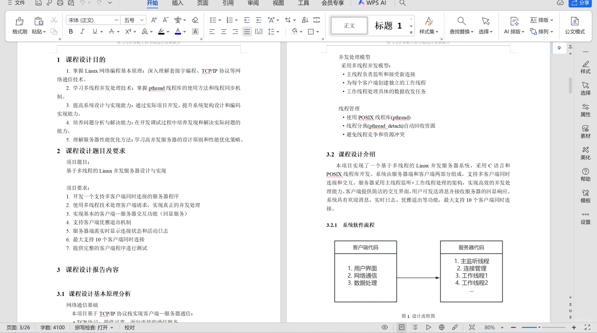The width and height of the screenshot is (597, 333).
Task: Switch to web layout view in status bar
Action: pyautogui.click(x=441, y=327)
